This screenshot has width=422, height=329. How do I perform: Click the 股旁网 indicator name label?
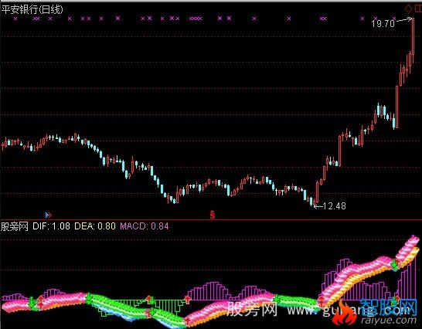[x=15, y=226]
